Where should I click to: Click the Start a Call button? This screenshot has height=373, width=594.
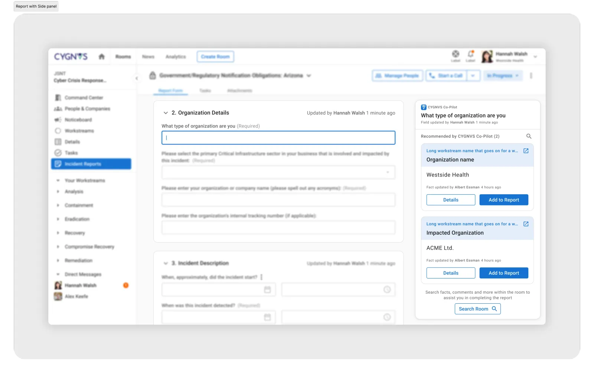point(446,76)
